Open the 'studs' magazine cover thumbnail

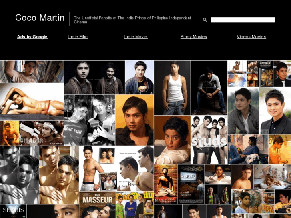tap(209, 140)
